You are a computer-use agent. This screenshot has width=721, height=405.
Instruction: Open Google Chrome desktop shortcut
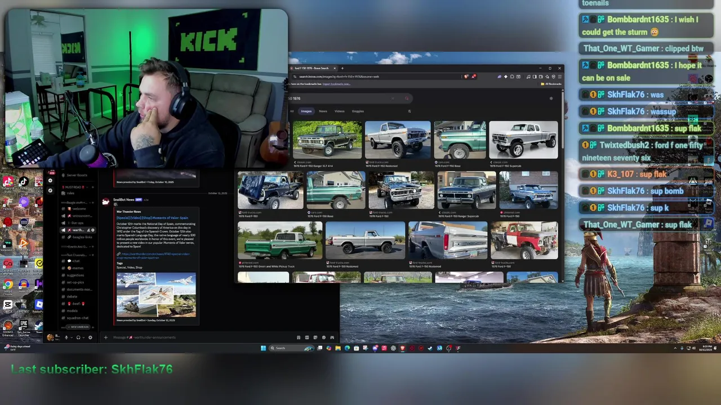pos(8,285)
